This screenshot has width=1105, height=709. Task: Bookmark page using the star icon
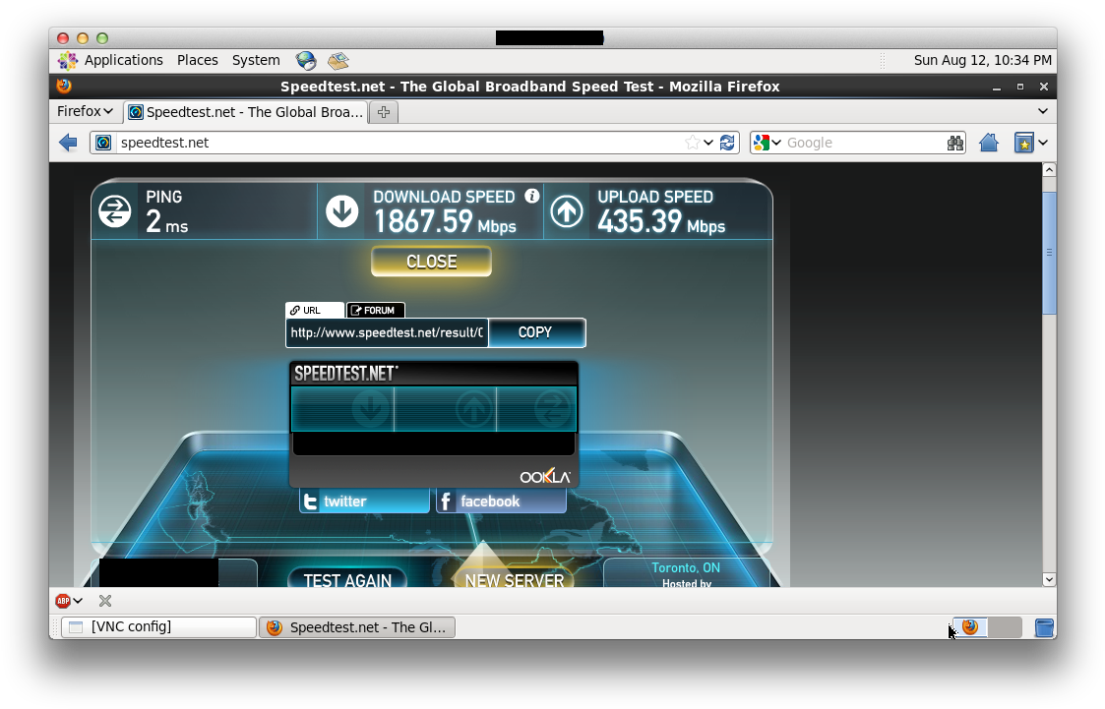click(693, 143)
